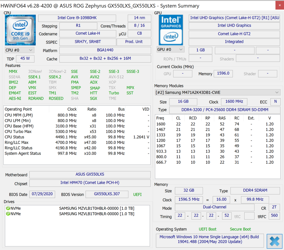Click the BIOS Version GX550LXS.307
284x250 pixels.
[x=107, y=194]
